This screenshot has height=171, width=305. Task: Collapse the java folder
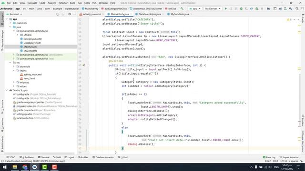pyautogui.click(x=10, y=27)
